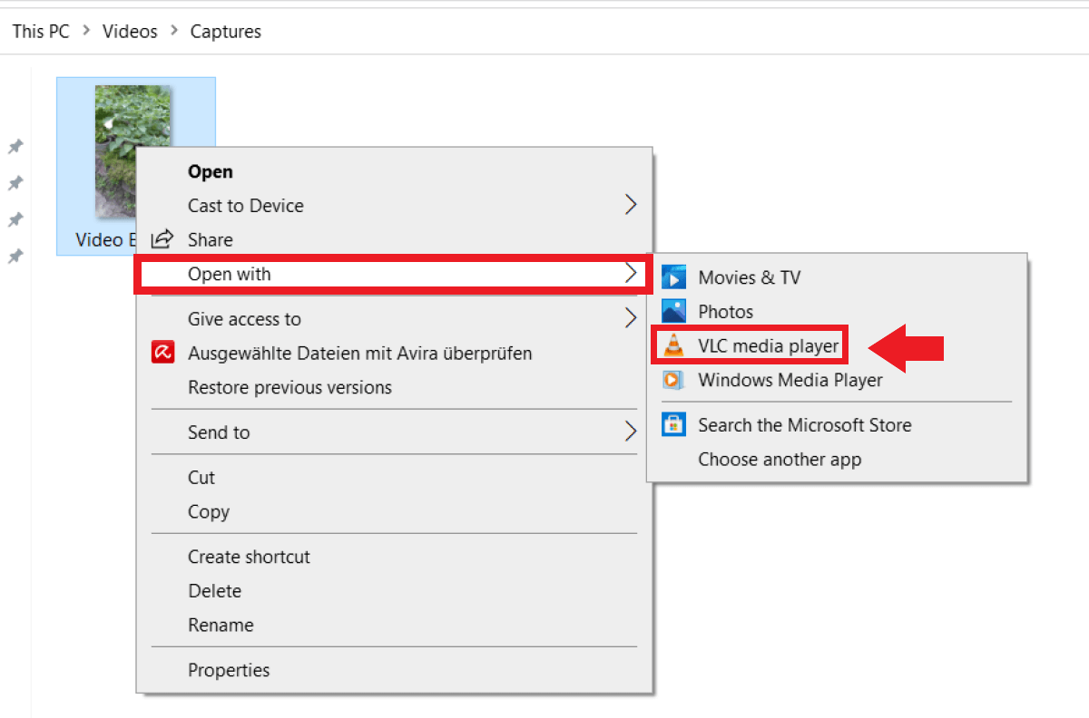Expand the Send to submenu arrow
This screenshot has height=718, width=1089.
click(631, 432)
